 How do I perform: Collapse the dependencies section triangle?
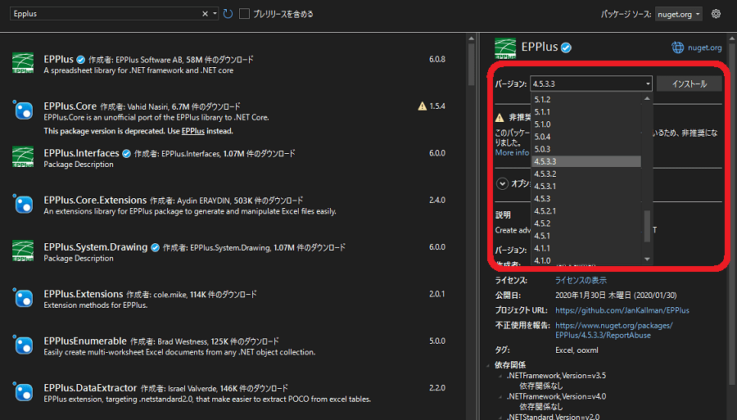(489, 365)
